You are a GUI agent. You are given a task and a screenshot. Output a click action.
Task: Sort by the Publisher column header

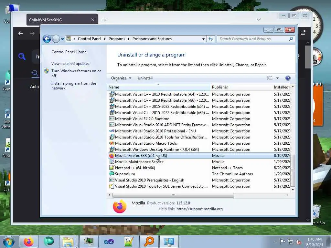click(x=241, y=87)
